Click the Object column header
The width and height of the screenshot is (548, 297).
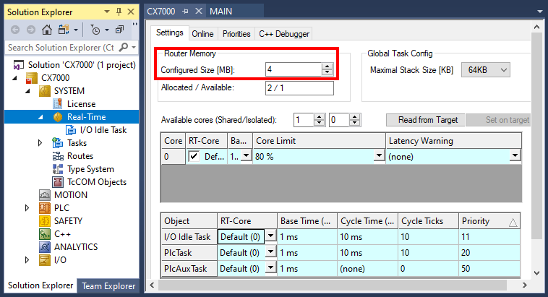[189, 221]
